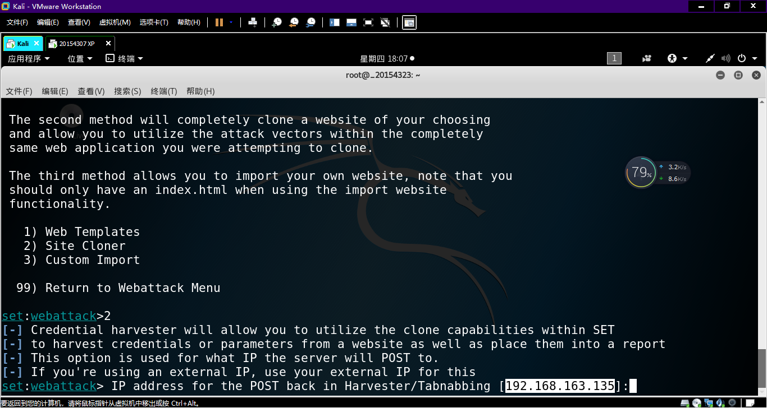Screen dimensions: 767x408
Task: Toggle Unity mode with the crossed-out monitor icon
Action: click(x=385, y=22)
